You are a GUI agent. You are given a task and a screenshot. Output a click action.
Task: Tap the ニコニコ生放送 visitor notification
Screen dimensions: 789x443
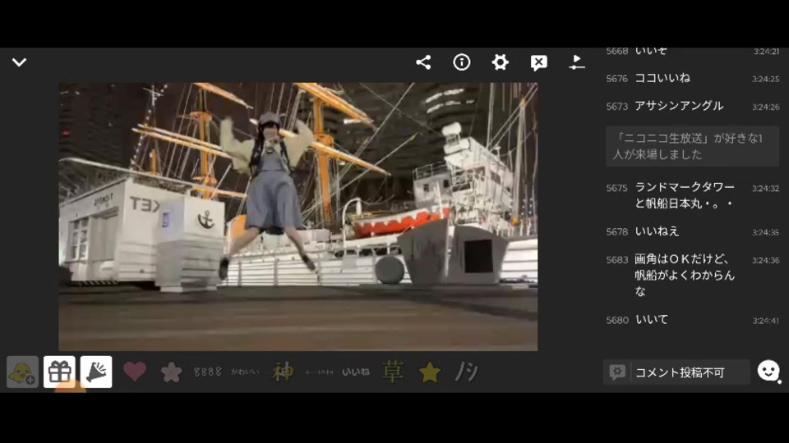(x=692, y=146)
